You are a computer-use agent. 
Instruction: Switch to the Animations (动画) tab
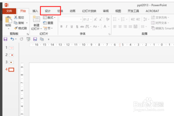[x=72, y=11]
